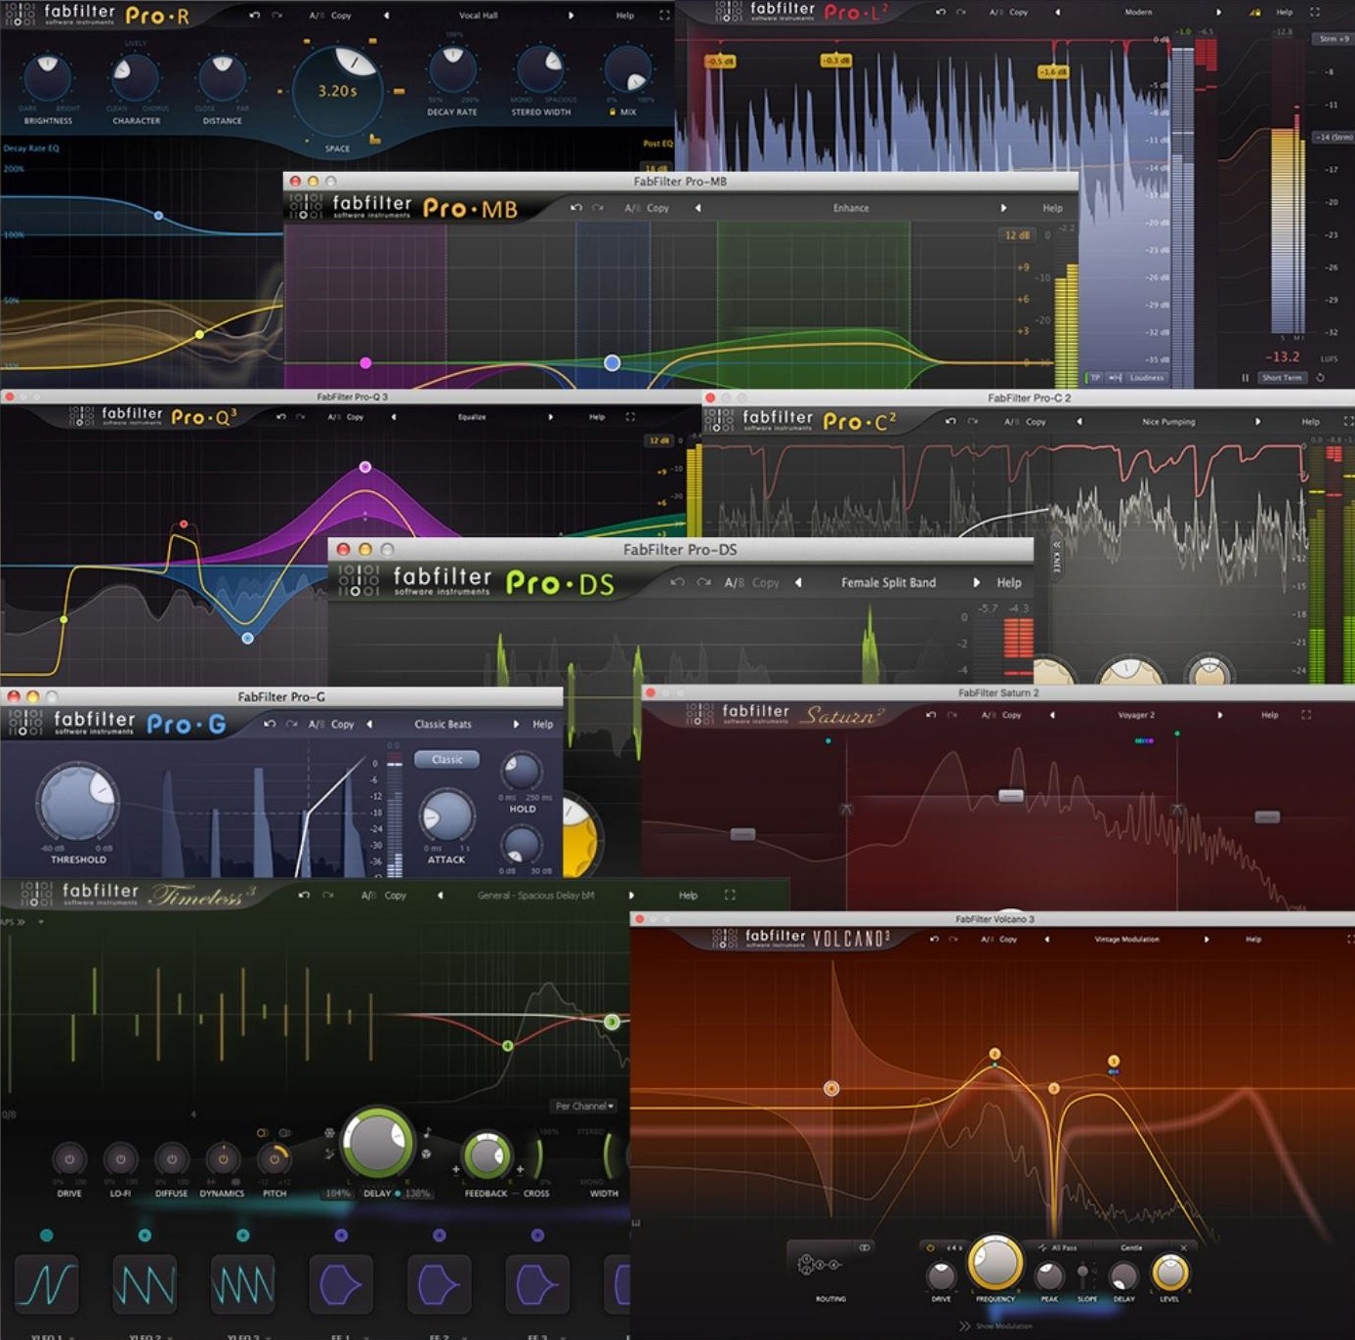Toggle A/B state in Pro-MB

pos(632,208)
